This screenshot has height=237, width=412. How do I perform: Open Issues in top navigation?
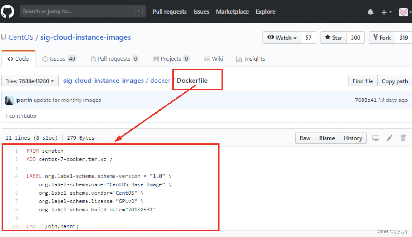201,12
